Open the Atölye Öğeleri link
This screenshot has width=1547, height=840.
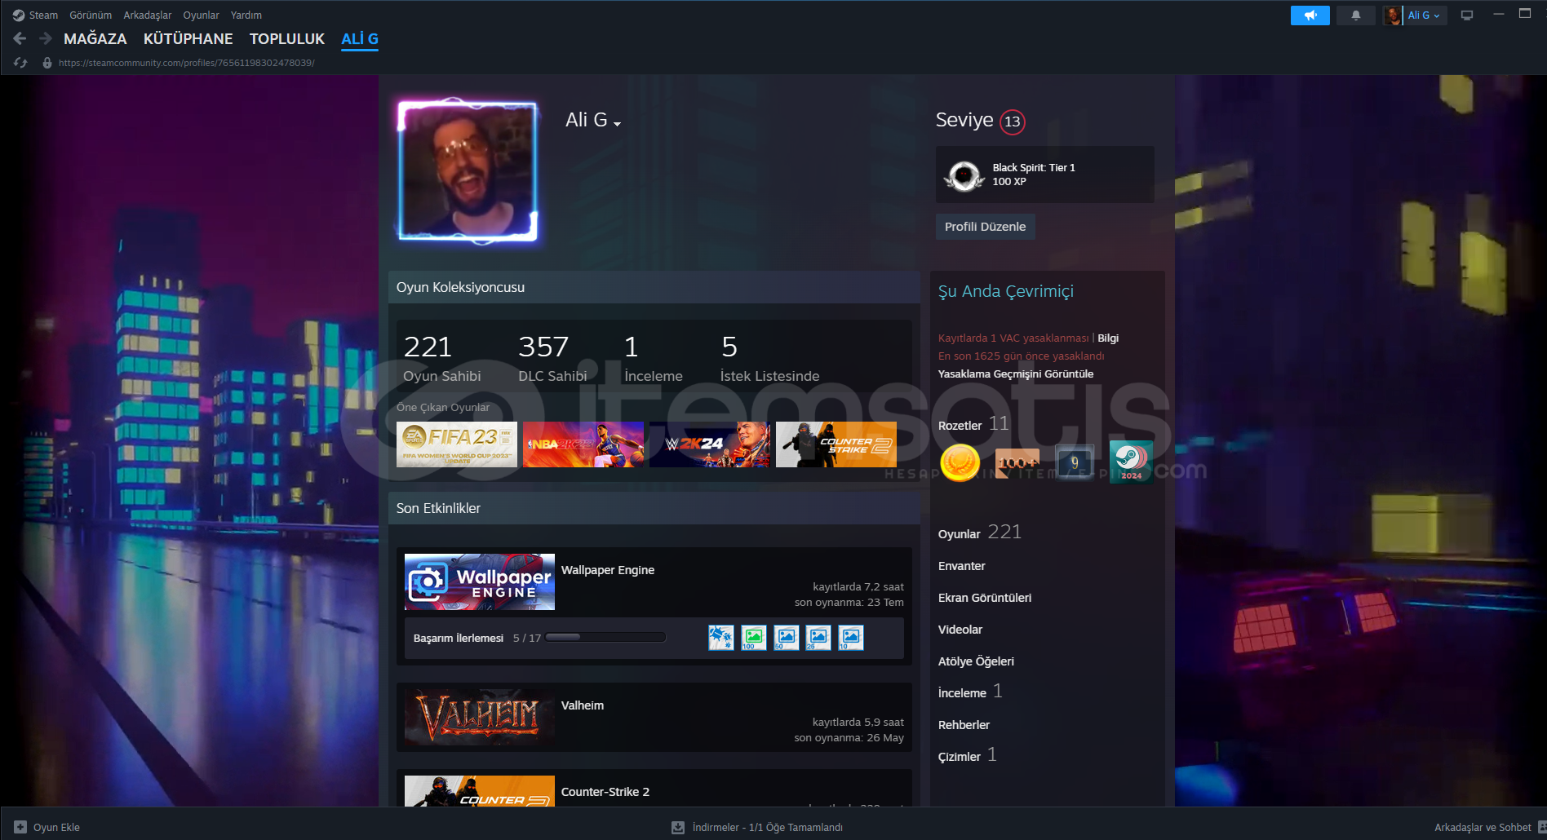[x=976, y=661]
